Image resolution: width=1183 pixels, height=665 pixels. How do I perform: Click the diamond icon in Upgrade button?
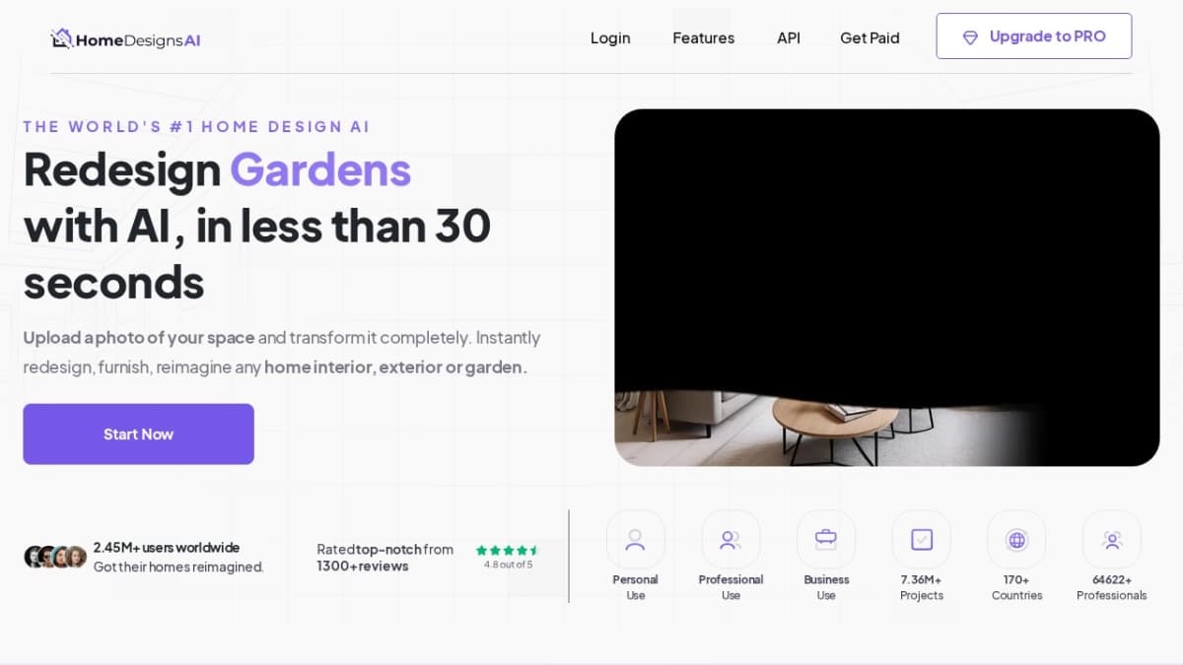pyautogui.click(x=970, y=37)
